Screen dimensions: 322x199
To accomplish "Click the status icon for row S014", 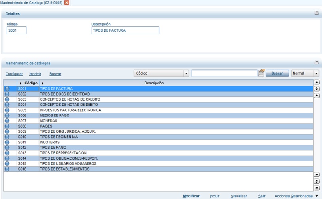I will [x=7, y=158].
